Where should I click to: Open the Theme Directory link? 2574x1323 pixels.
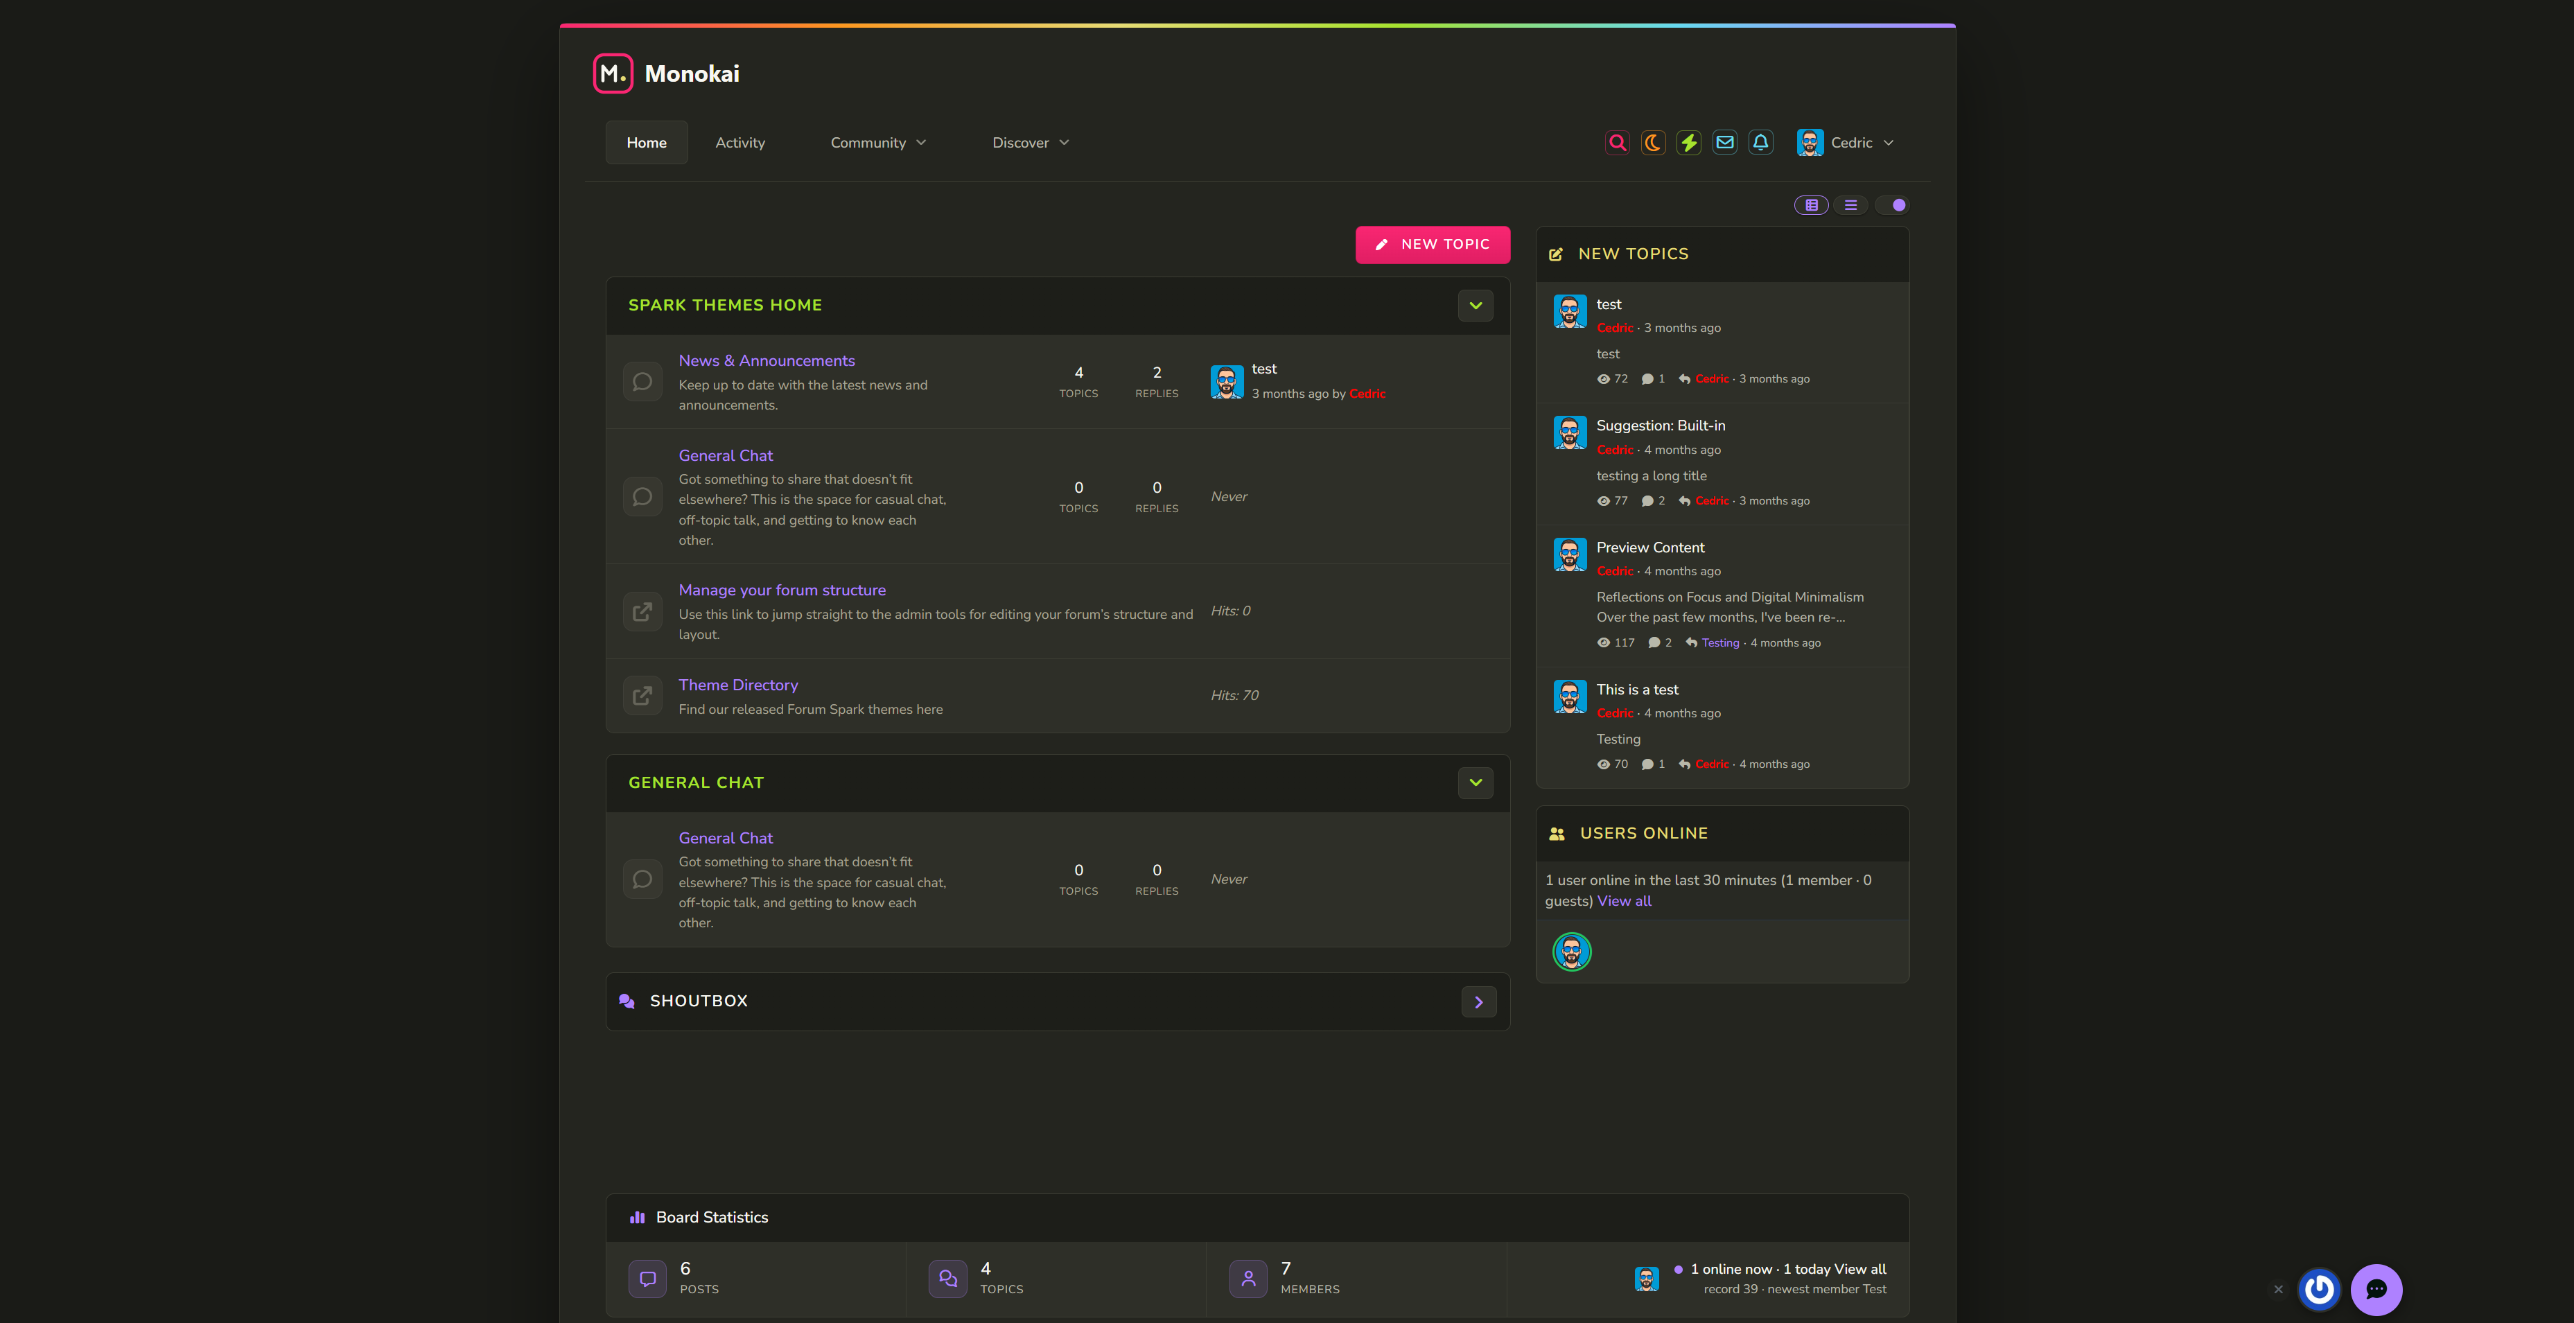(738, 685)
